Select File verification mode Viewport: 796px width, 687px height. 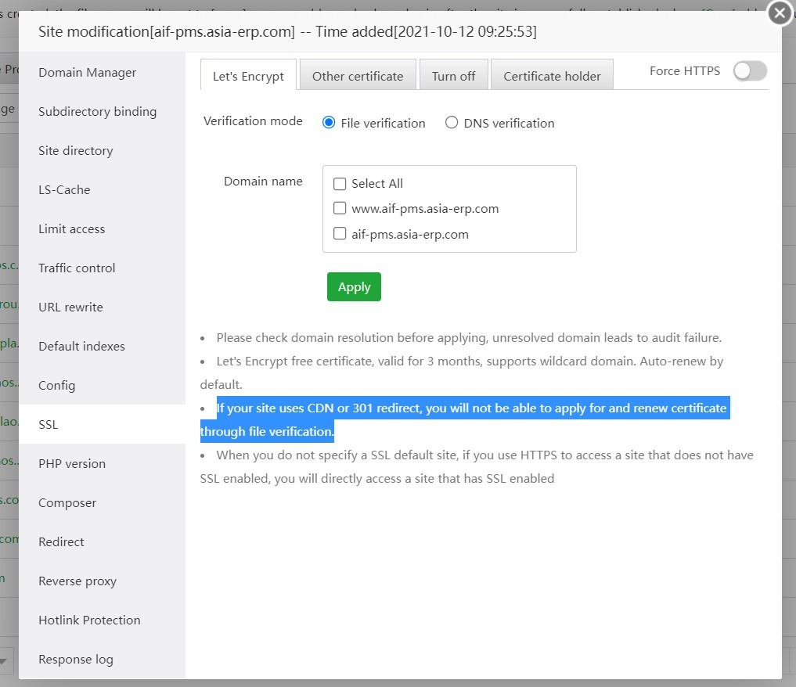330,123
